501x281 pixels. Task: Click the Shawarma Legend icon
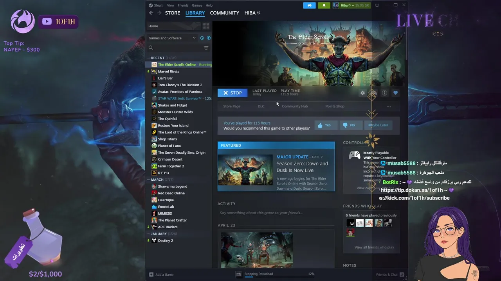point(154,186)
